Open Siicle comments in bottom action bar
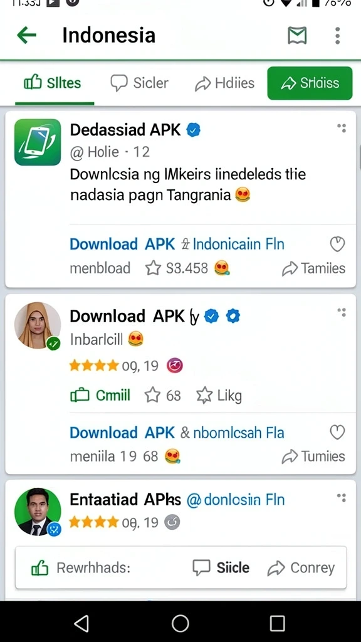Viewport: 361px width, 642px height. click(x=221, y=568)
